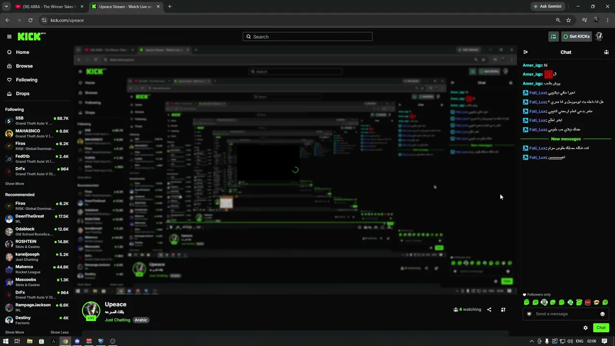Expand Show More under Following list
This screenshot has width=615, height=346.
pyautogui.click(x=14, y=184)
